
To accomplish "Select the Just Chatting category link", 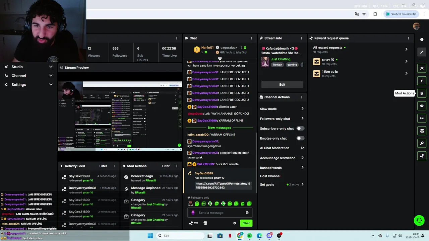I will [x=281, y=59].
